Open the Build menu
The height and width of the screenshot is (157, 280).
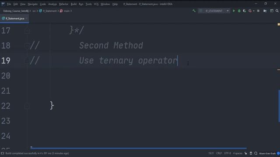pos(73,4)
